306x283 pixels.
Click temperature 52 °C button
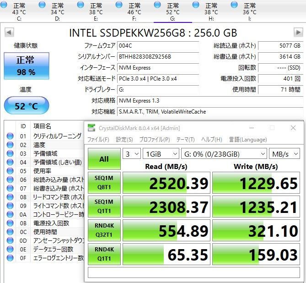tap(27, 105)
